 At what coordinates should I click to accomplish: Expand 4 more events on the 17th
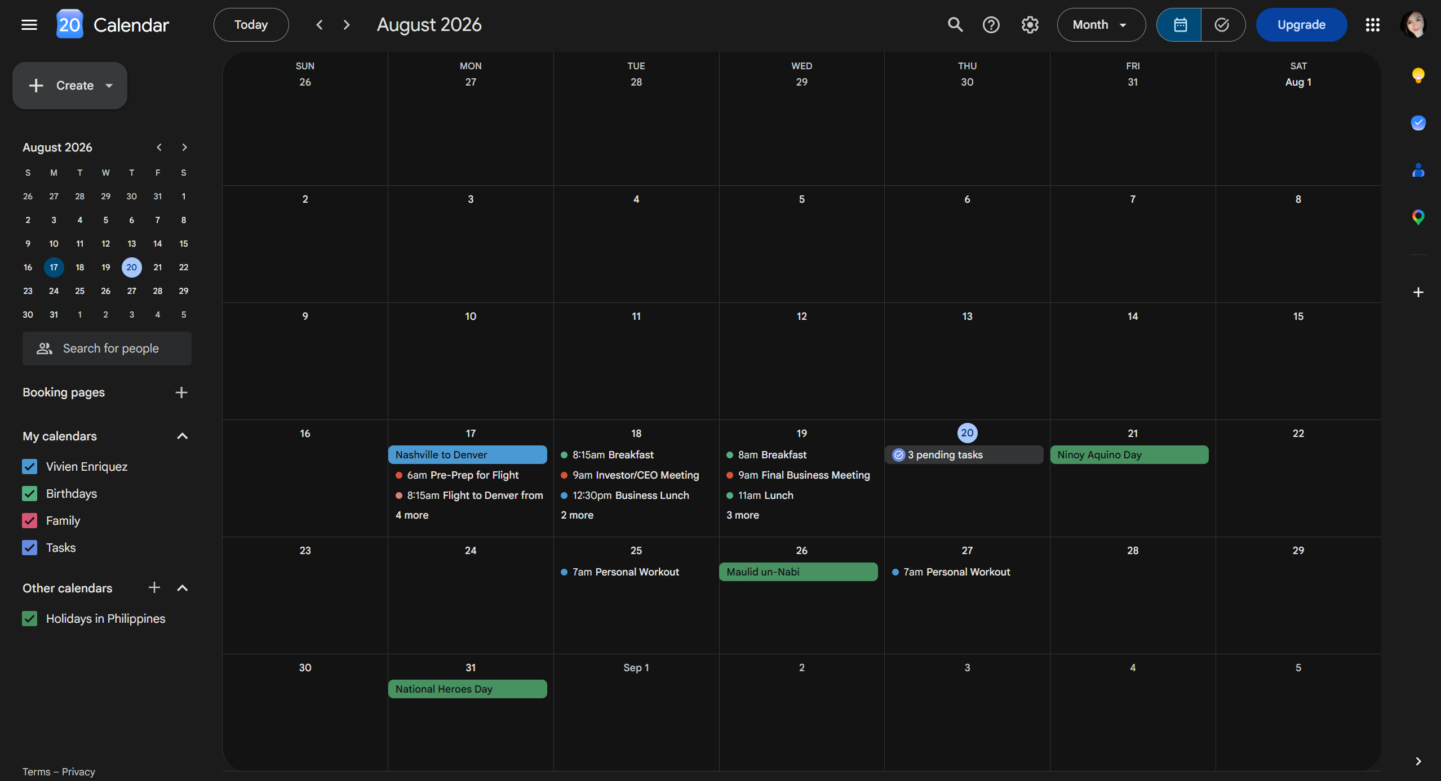[x=412, y=515]
